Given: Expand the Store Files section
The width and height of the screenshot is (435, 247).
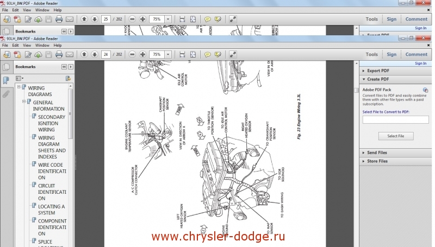Looking at the screenshot, I should point(364,161).
